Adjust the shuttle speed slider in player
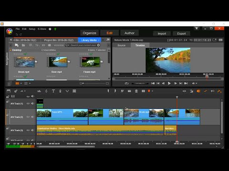The image size is (229, 171). coord(140,83)
